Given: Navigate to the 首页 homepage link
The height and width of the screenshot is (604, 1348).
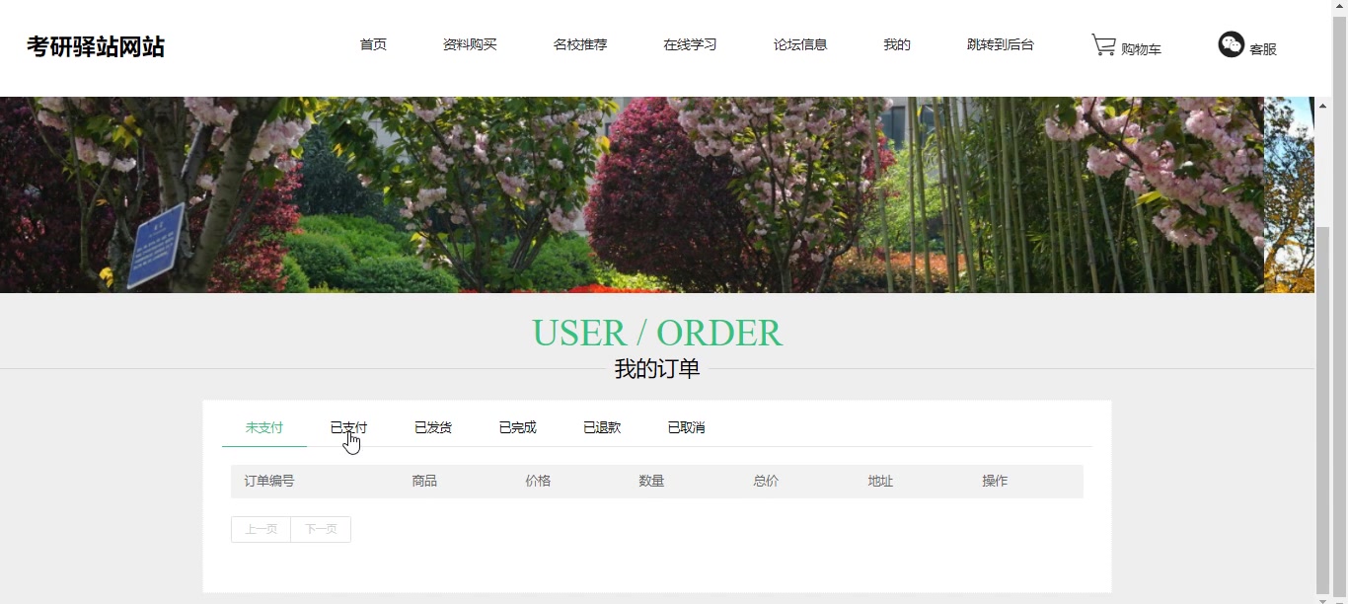Looking at the screenshot, I should click(373, 43).
